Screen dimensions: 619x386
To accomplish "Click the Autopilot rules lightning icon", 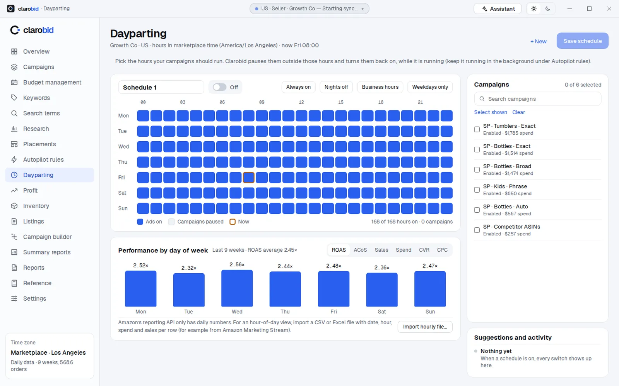I will click(x=14, y=159).
